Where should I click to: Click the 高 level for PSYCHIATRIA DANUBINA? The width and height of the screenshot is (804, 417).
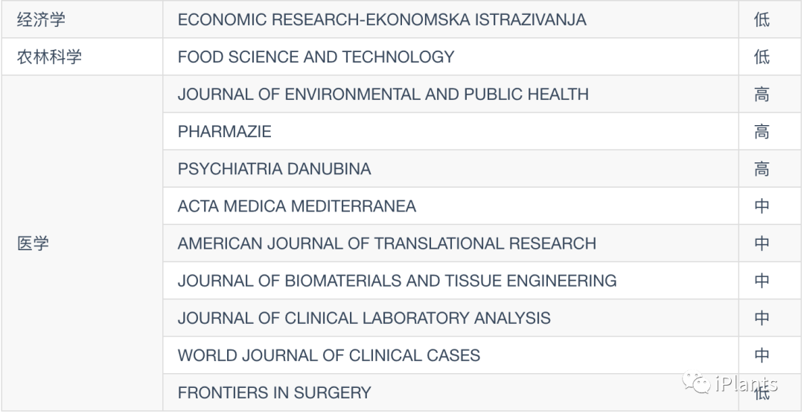click(x=762, y=169)
